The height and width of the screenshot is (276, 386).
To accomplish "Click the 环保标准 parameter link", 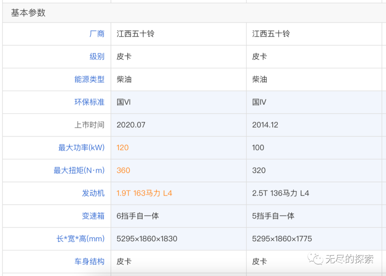I will tap(89, 102).
